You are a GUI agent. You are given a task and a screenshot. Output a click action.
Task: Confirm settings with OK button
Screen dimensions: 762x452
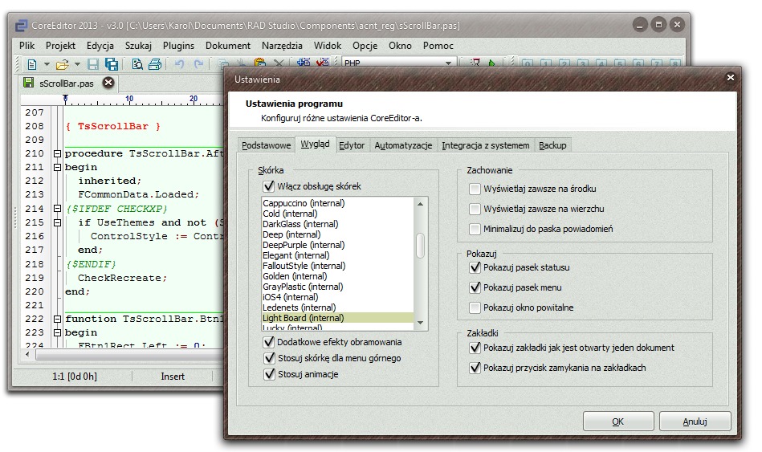618,421
